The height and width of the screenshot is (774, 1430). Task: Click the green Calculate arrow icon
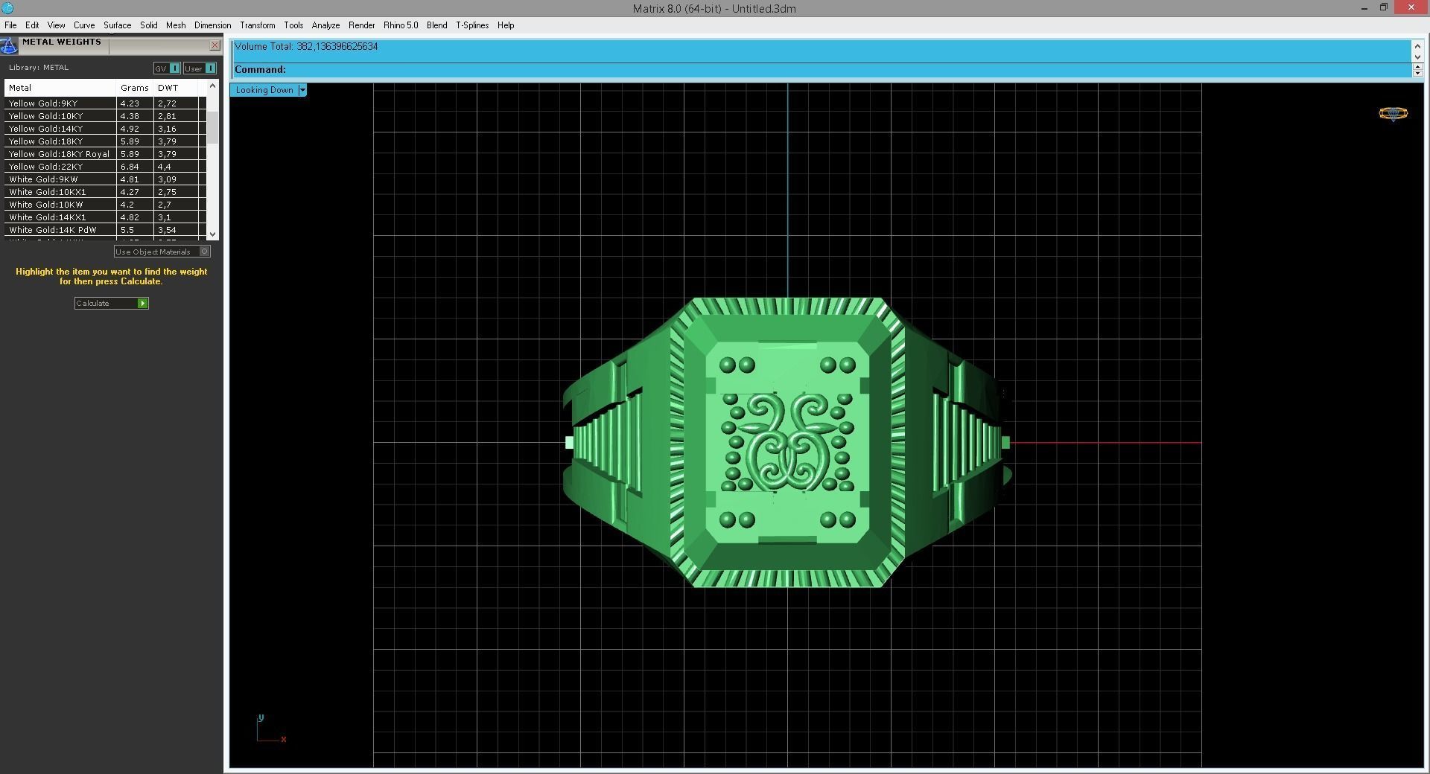point(142,304)
